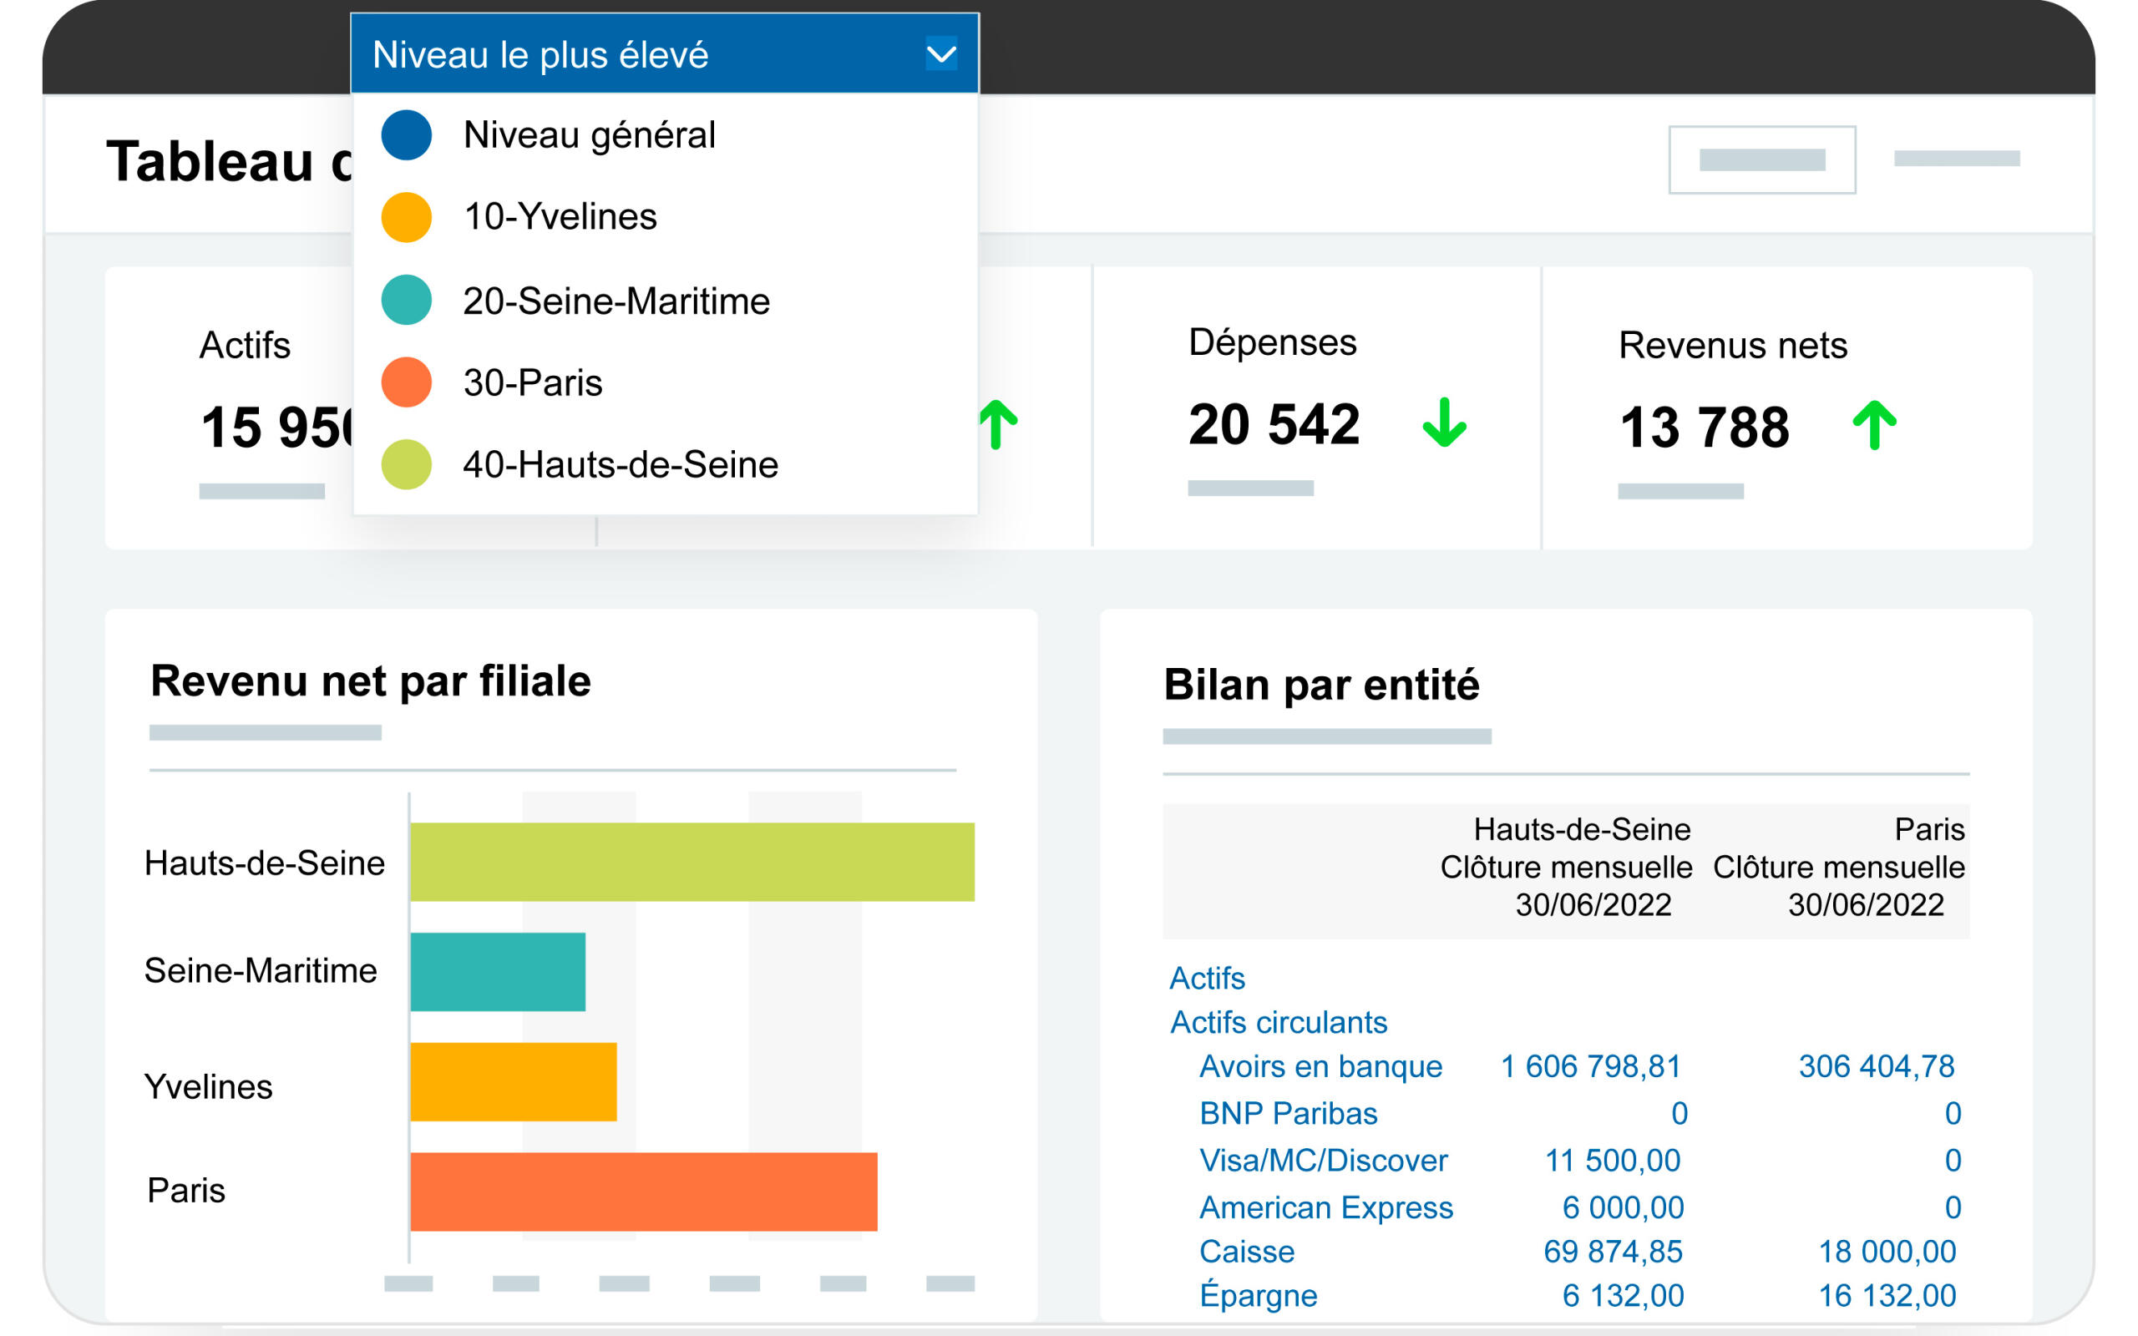Click the Seine-Maritime chart axis label
This screenshot has height=1336, width=2138.
[261, 971]
